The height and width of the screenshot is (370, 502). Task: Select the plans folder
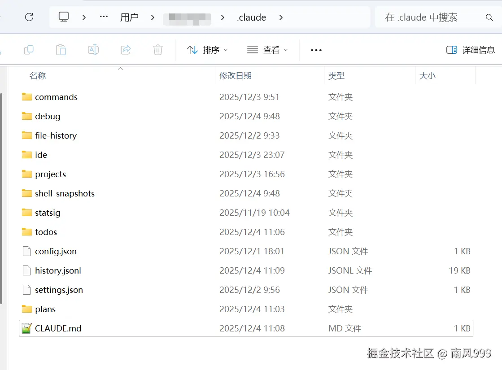tap(246, 309)
